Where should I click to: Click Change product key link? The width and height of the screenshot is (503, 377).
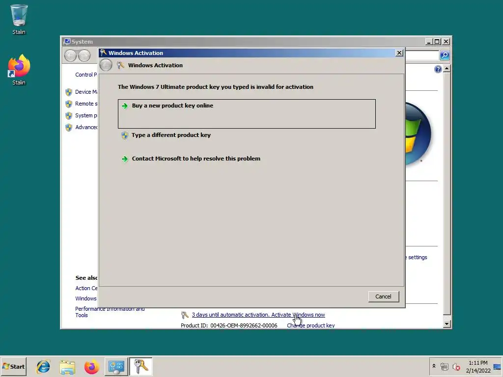click(310, 325)
